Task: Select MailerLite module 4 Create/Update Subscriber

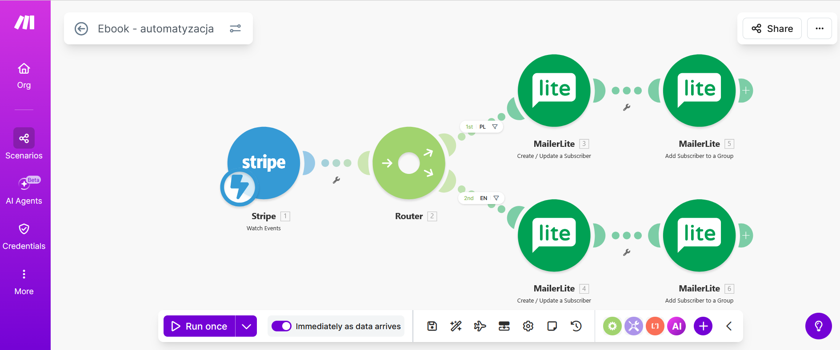Action: click(x=554, y=235)
